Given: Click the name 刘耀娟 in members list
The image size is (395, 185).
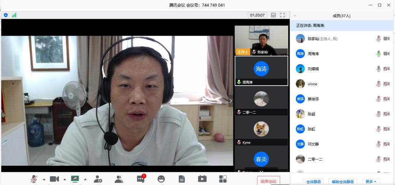Looking at the screenshot, I should point(313,69).
